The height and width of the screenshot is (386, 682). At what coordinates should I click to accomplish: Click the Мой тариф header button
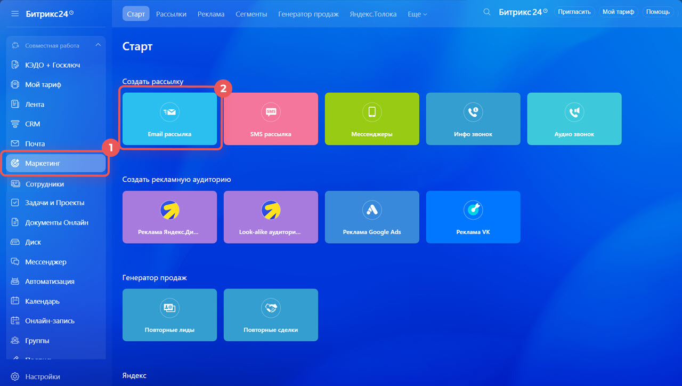[618, 12]
